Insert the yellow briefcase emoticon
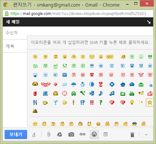 (55, 94)
